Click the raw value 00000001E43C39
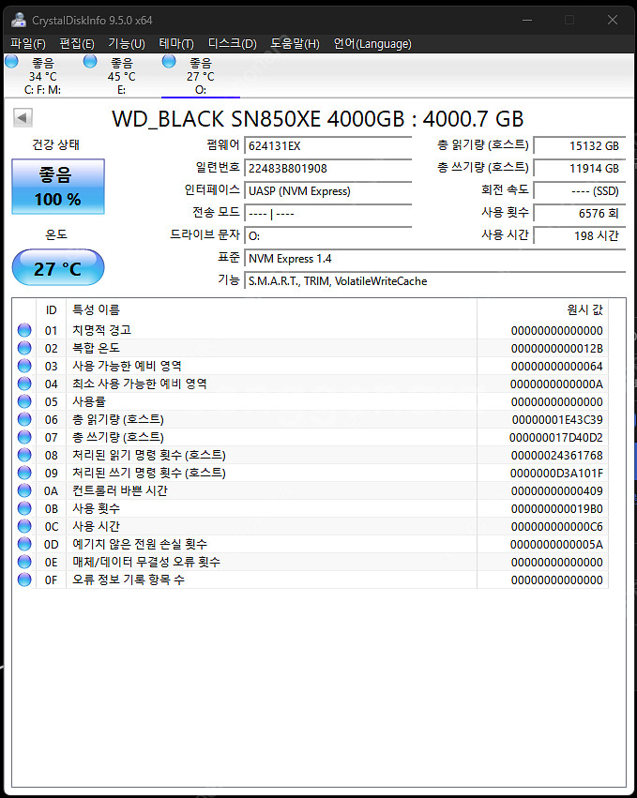 pos(557,420)
